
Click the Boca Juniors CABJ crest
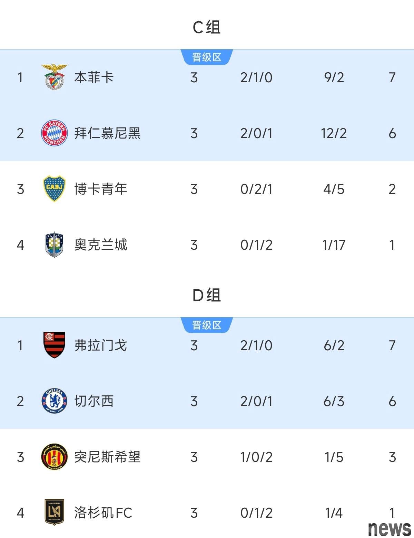point(55,189)
